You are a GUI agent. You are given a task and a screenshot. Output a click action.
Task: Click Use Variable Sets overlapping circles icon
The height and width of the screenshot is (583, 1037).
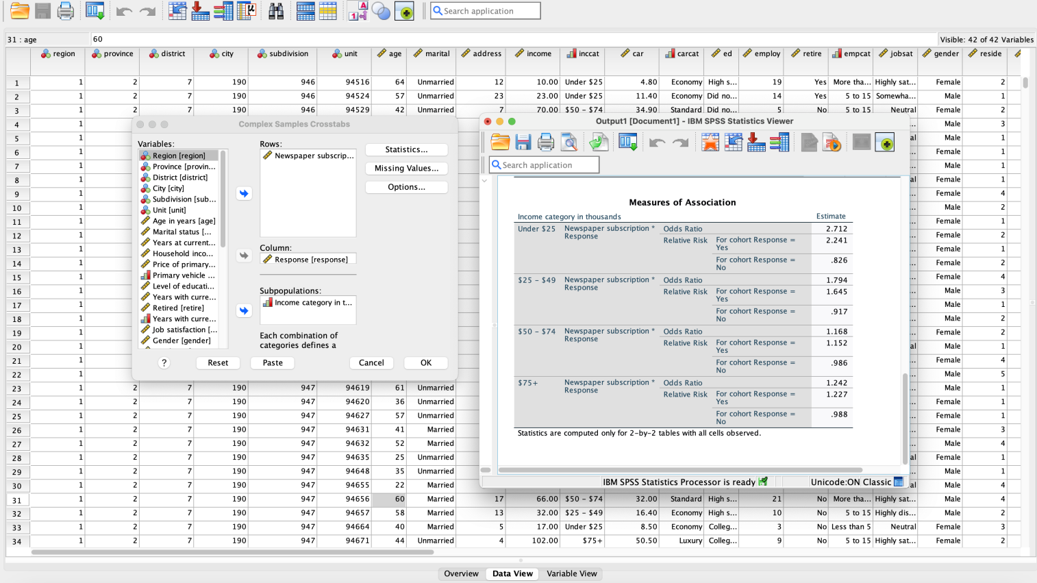[381, 11]
